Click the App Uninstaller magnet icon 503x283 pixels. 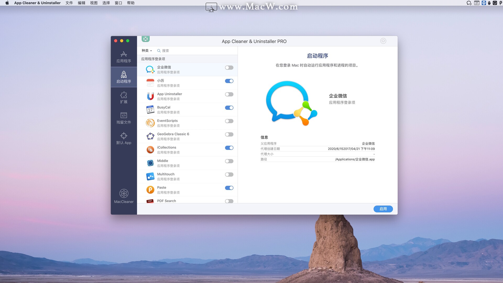pyautogui.click(x=150, y=96)
